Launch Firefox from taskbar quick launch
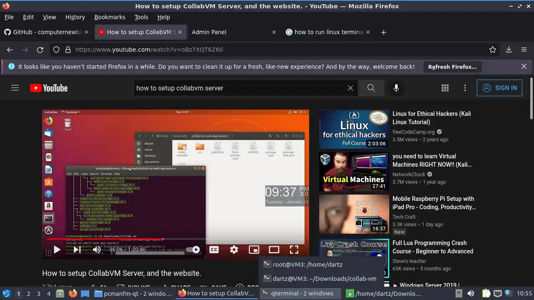Image resolution: width=534 pixels, height=300 pixels. click(73, 293)
